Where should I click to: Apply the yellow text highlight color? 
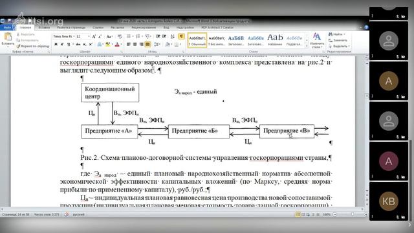108,45
